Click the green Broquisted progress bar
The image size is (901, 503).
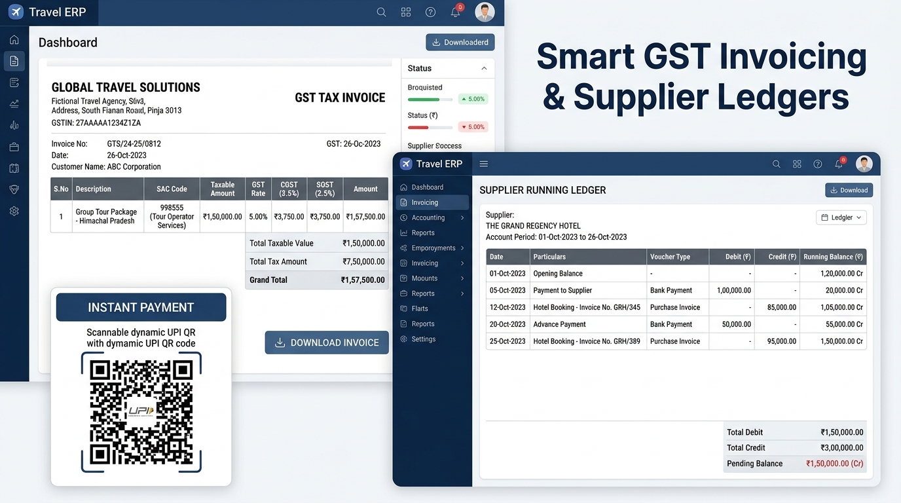click(430, 100)
